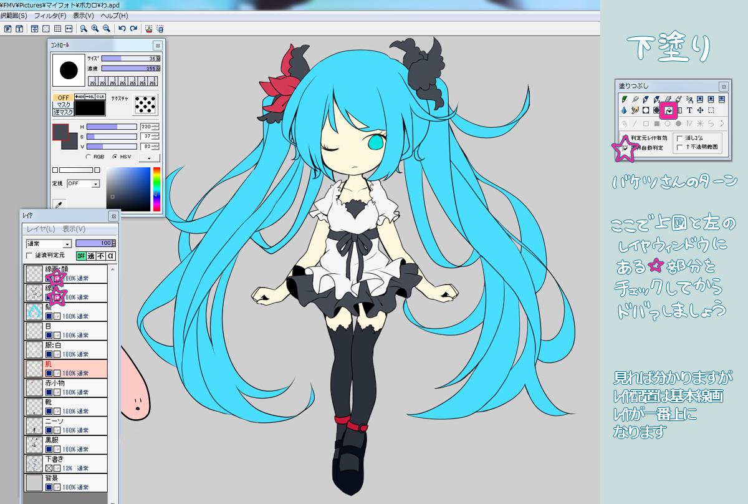The height and width of the screenshot is (504, 748).
Task: Open the ヘルプ(H) menu
Action: point(114,15)
